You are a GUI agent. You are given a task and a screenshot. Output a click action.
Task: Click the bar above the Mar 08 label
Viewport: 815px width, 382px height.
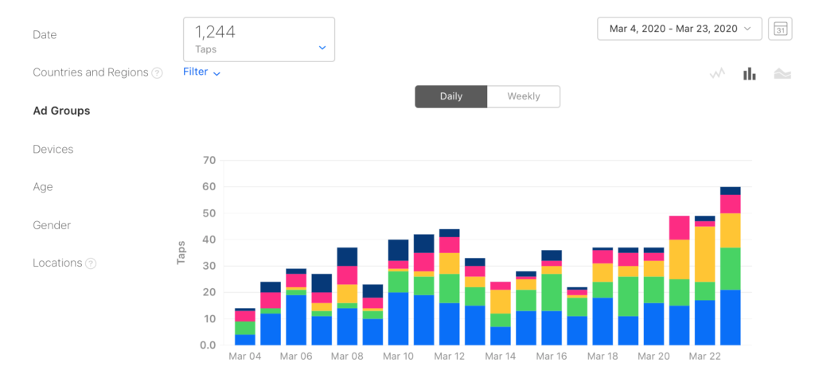click(347, 296)
